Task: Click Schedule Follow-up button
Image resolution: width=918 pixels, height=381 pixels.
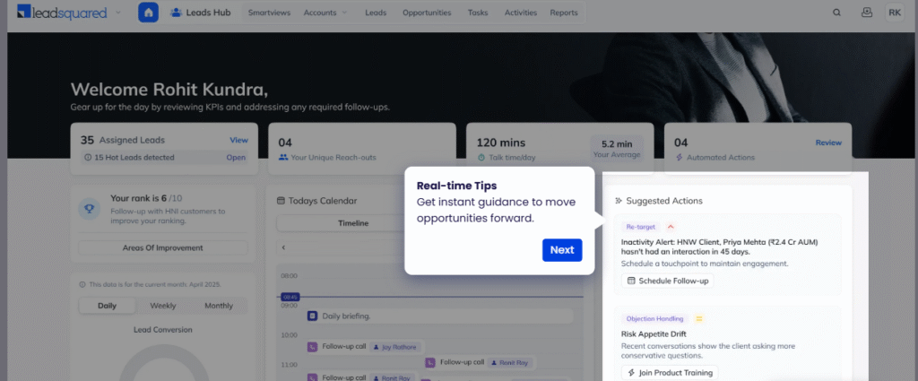Action: 667,281
